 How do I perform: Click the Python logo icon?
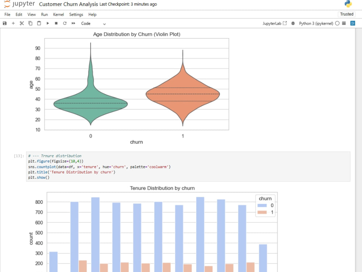pos(348,4)
